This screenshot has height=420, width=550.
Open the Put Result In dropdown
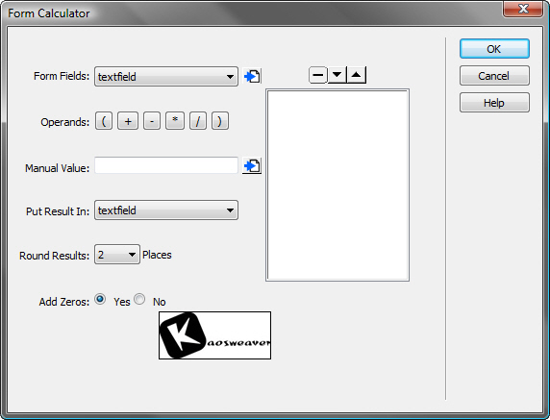coord(166,210)
